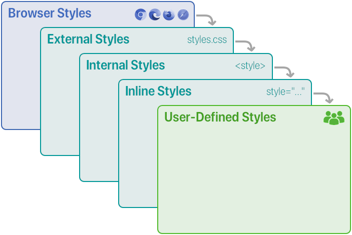Select the External Styles heading
Viewport: 352px width, 235px height.
click(88, 39)
